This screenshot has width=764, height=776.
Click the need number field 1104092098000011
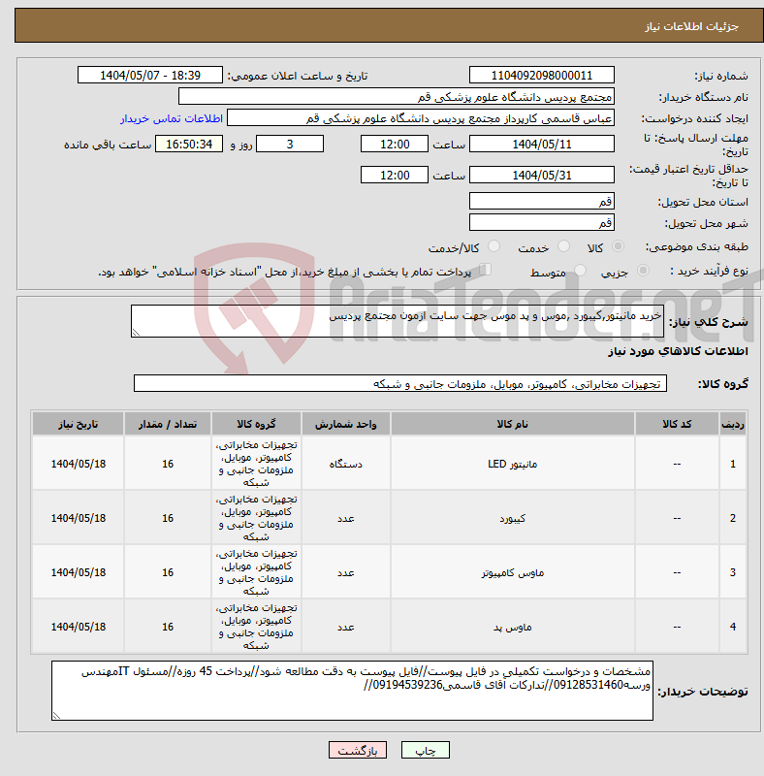[542, 76]
